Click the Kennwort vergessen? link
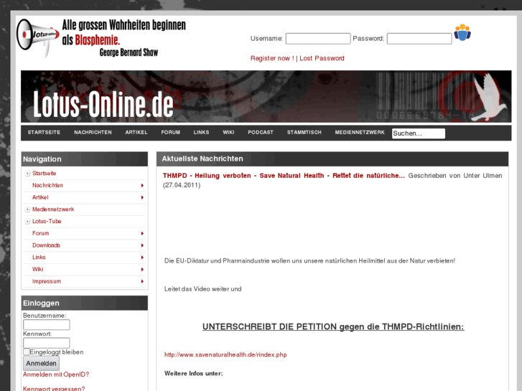Screen dimensions: 522x391 coord(54,388)
